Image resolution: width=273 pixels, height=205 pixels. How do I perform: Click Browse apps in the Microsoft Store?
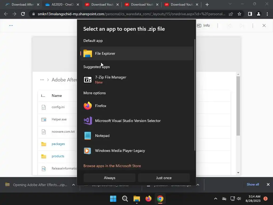[x=112, y=166]
